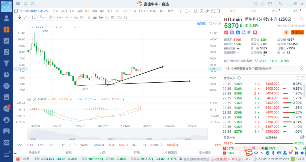Click the buy/sell ratio bar at 68.75%
This screenshot has height=162, width=306.
click(x=264, y=143)
